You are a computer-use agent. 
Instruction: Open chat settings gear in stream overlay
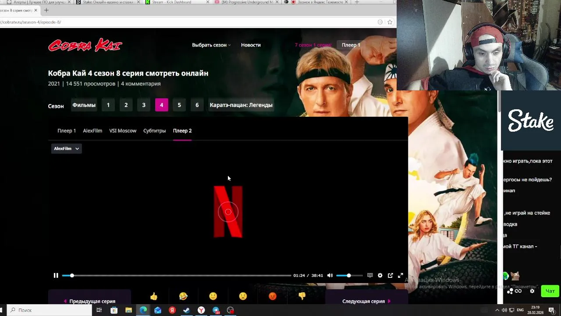(x=532, y=291)
